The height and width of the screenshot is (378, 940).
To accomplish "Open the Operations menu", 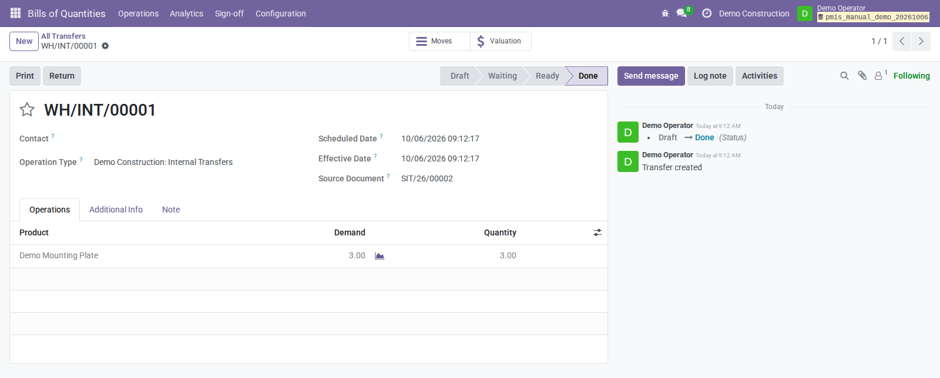I will coord(138,14).
